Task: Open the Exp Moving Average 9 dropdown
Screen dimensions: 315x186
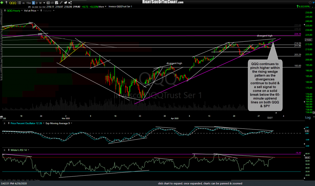Action: tap(71, 123)
